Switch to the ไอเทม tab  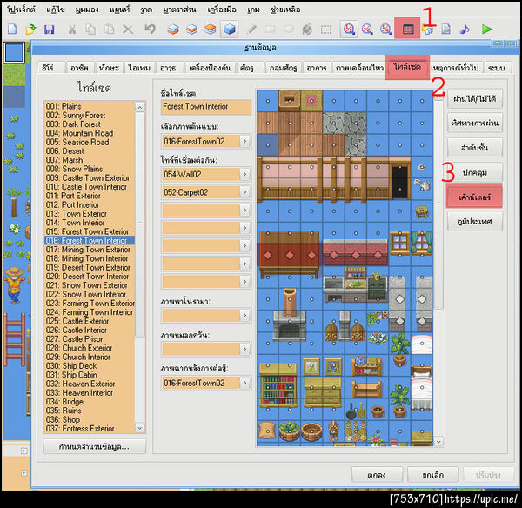tap(140, 68)
